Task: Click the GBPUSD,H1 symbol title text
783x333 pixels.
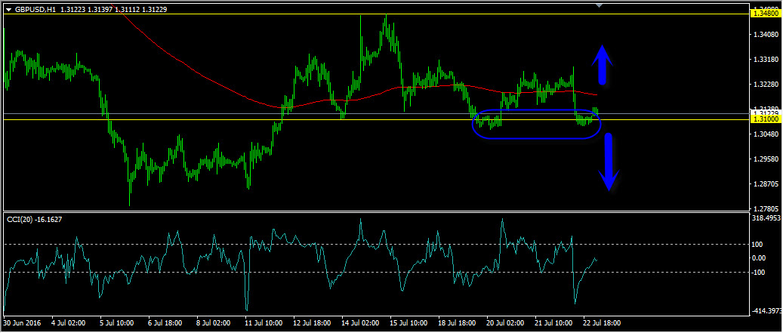Action: pyautogui.click(x=35, y=9)
